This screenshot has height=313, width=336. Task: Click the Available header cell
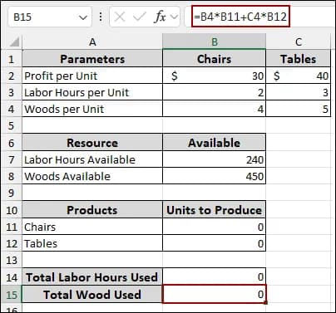click(x=214, y=143)
